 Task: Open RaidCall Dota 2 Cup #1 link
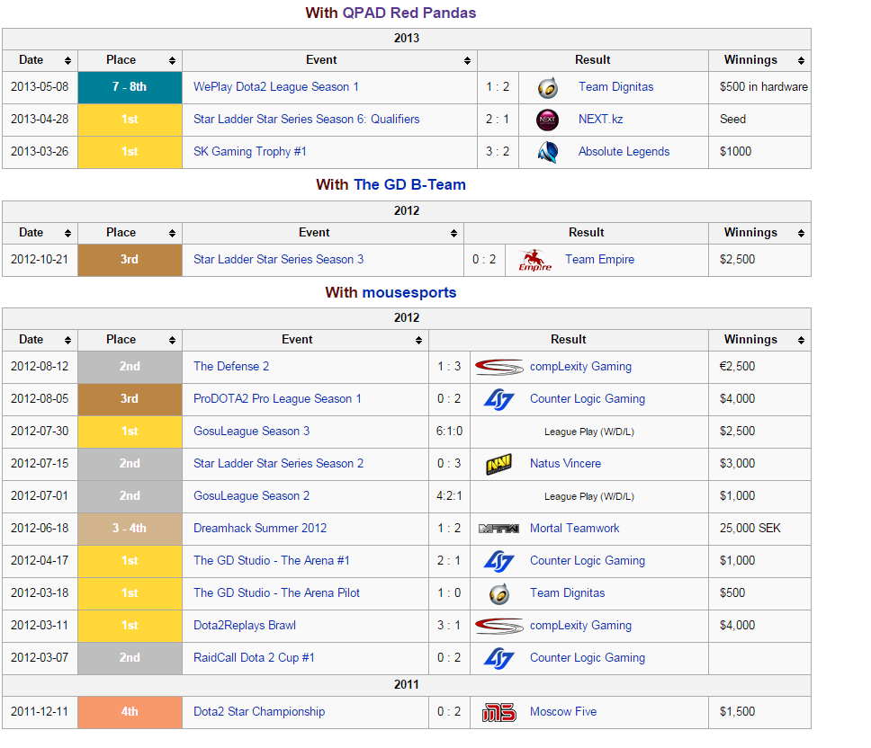pyautogui.click(x=254, y=658)
